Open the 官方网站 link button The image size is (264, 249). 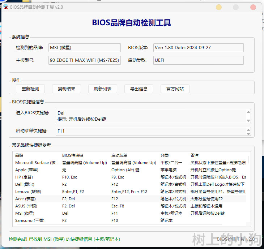tap(175, 89)
